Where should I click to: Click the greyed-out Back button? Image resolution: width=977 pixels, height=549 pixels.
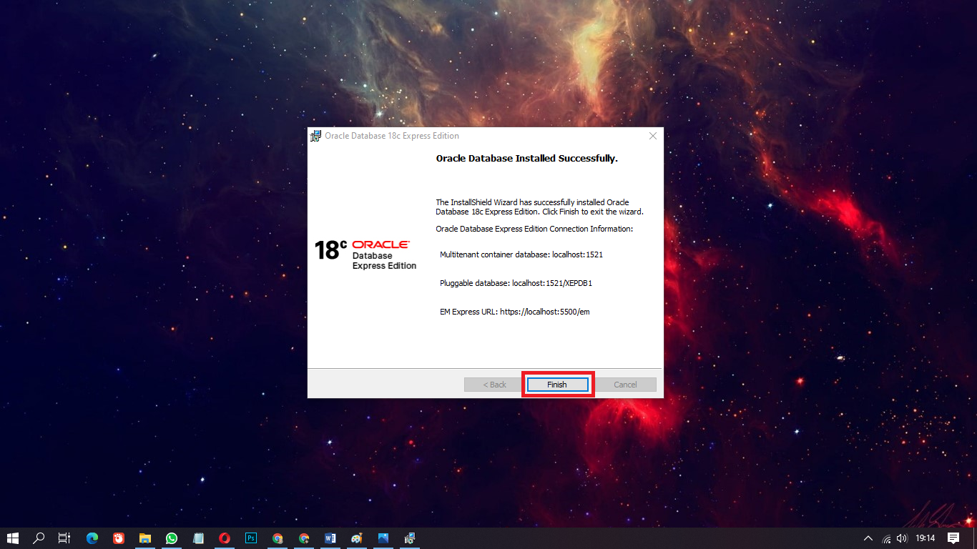pos(494,385)
